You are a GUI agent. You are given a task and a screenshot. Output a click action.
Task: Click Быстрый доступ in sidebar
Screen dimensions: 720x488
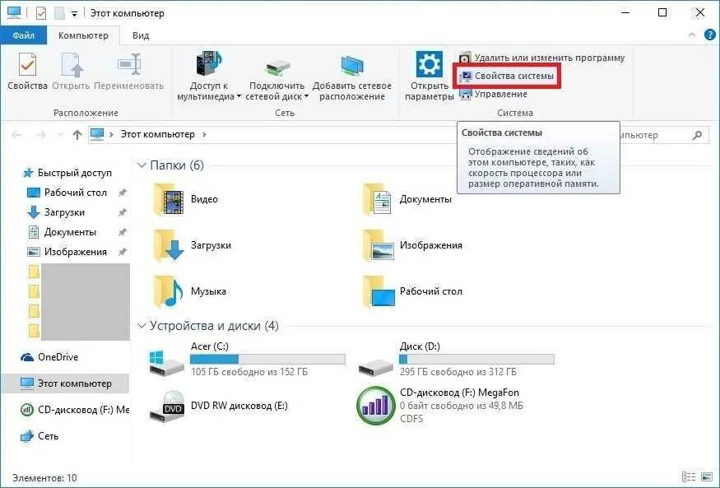coord(67,173)
